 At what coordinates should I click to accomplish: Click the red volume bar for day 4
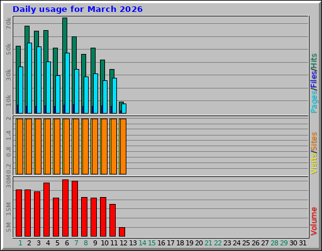coord(47,210)
